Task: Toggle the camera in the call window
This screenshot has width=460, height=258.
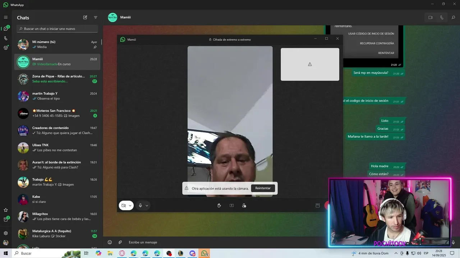Action: tap(123, 205)
